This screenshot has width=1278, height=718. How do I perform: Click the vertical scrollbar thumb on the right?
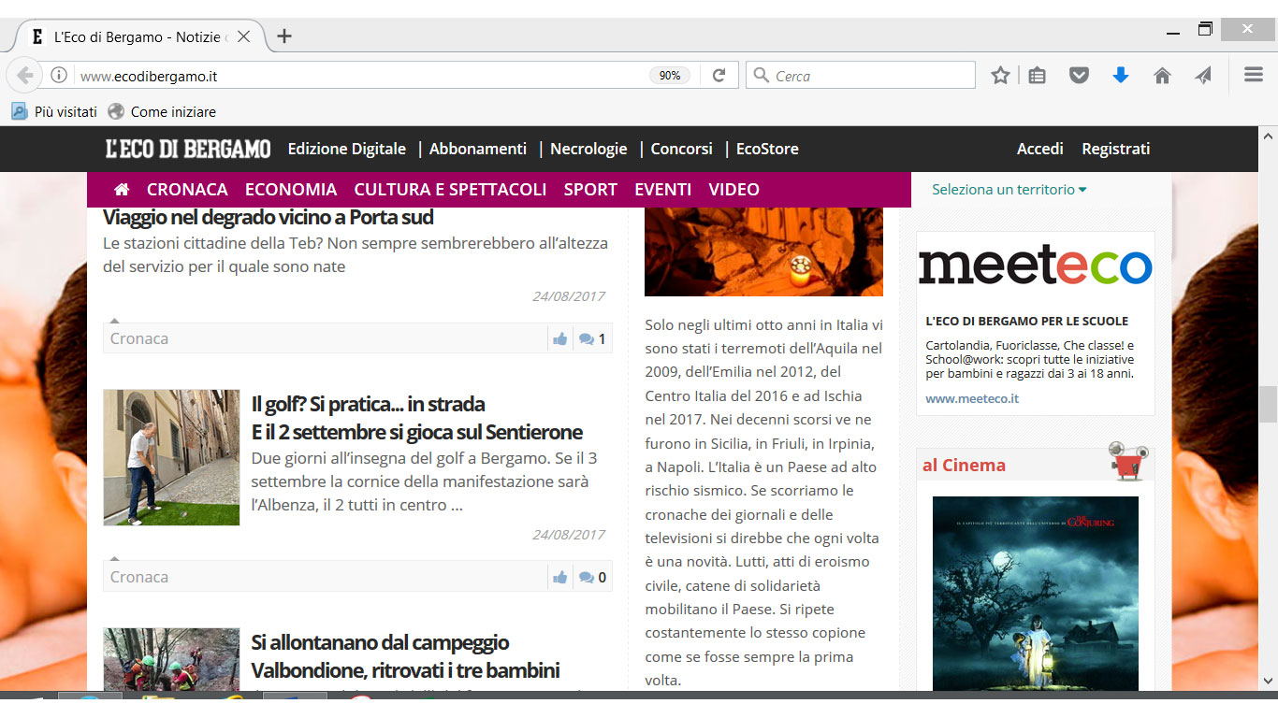[1268, 404]
